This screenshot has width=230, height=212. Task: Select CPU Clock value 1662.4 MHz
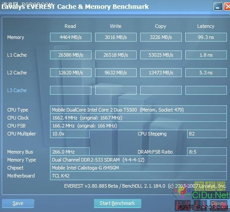(138, 118)
